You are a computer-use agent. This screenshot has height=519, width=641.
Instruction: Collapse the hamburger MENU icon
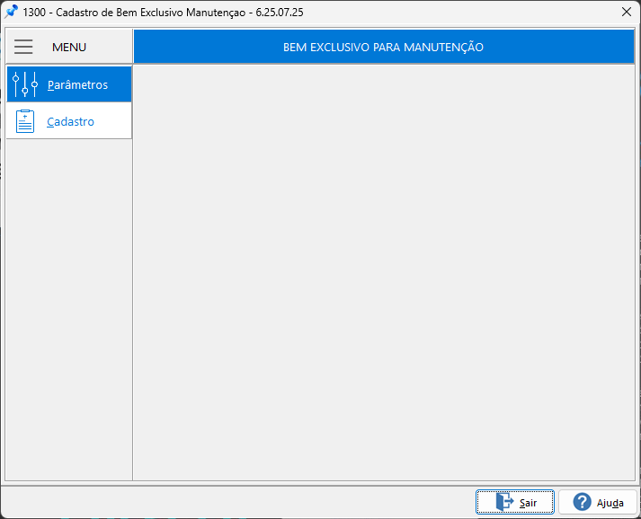pos(23,47)
